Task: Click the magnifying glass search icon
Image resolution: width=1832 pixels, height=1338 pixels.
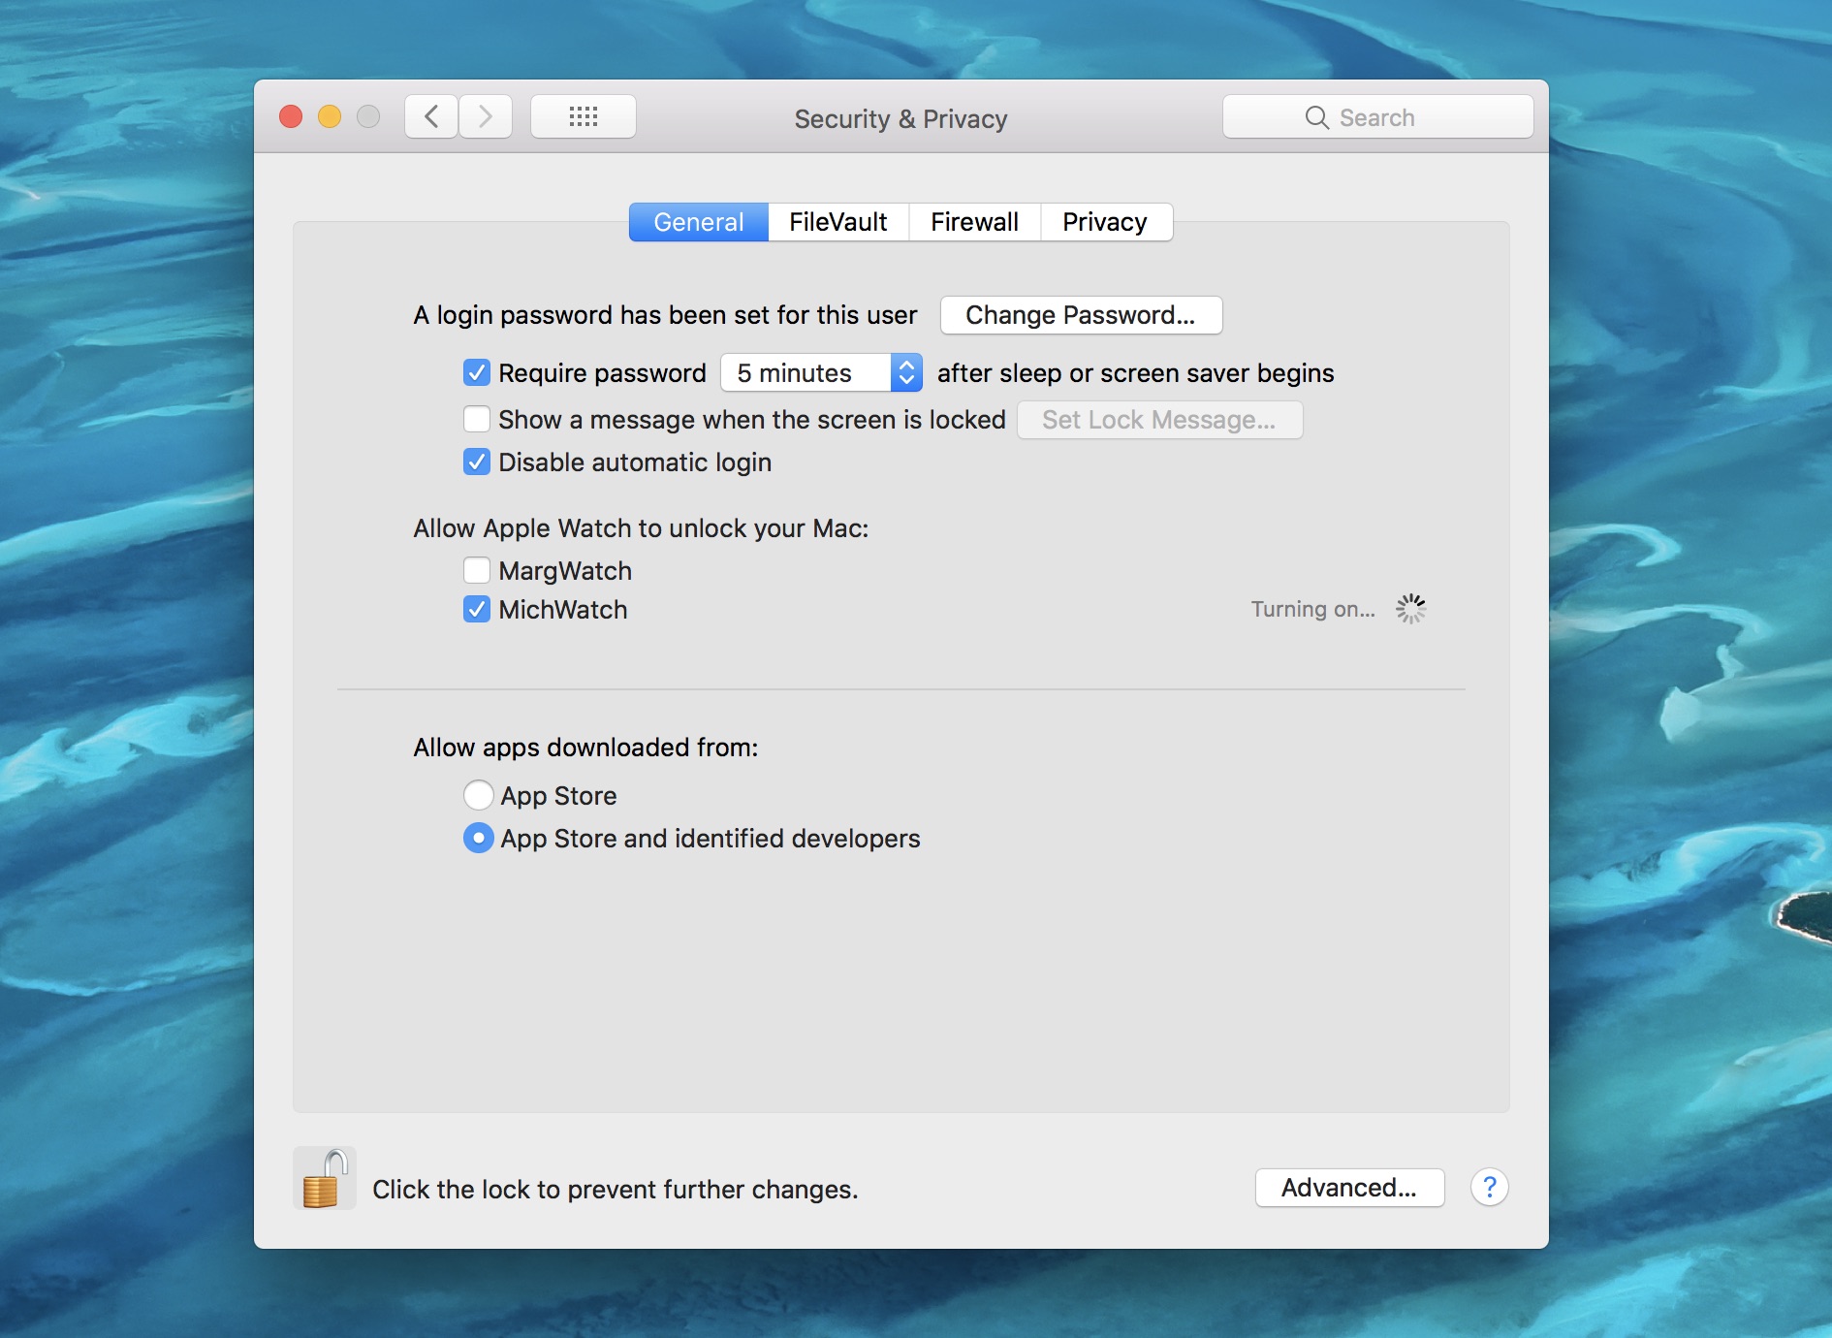Action: 1316,118
